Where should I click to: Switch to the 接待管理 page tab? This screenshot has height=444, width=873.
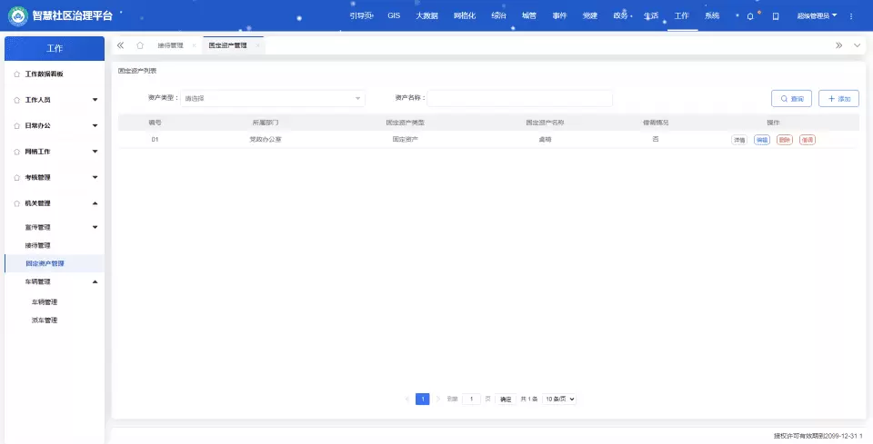click(x=170, y=45)
